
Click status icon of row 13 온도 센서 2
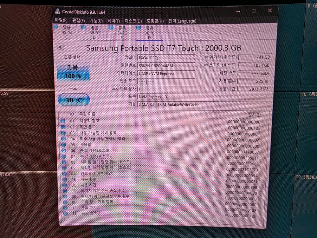[x=65, y=213]
